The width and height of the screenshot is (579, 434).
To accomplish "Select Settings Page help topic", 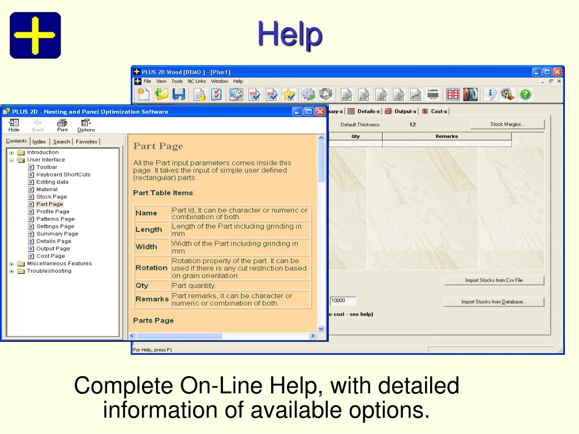I will click(x=55, y=226).
